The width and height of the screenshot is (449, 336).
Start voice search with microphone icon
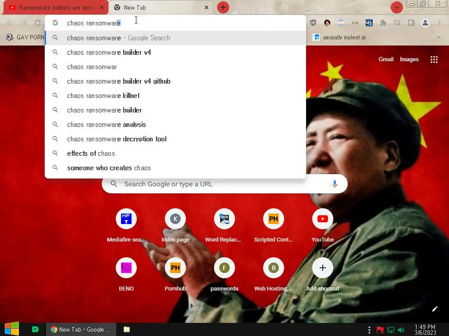coord(335,184)
